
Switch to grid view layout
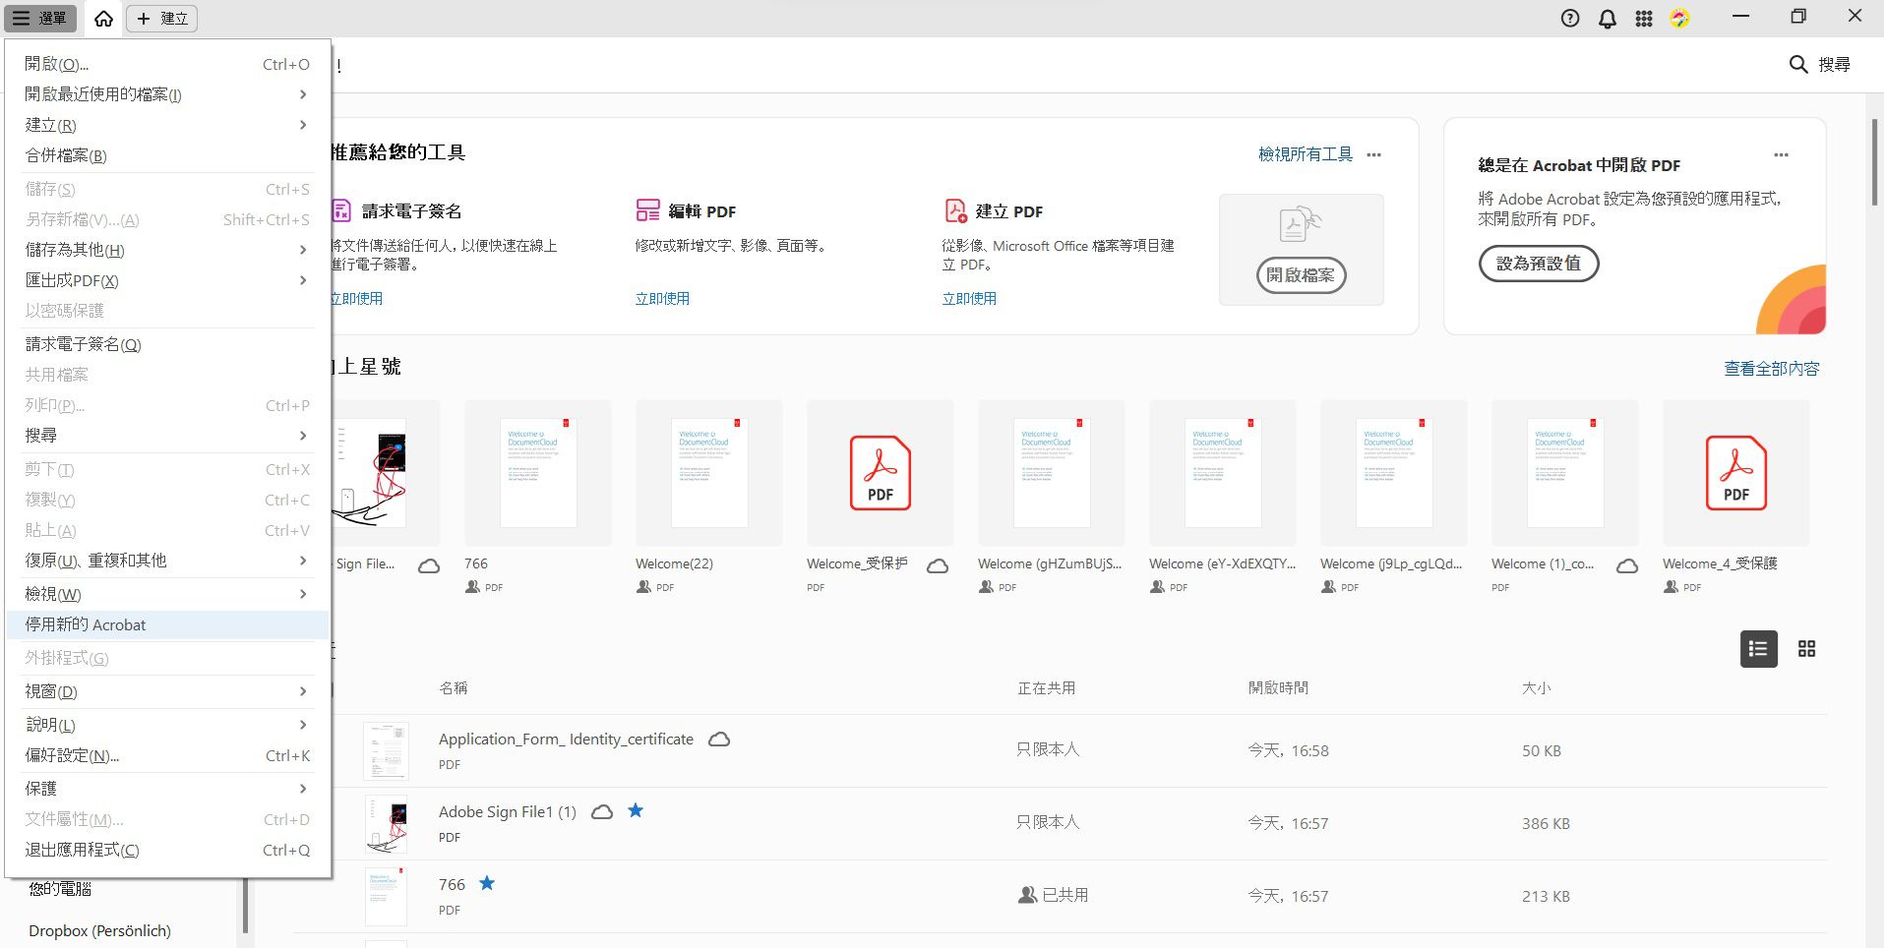(x=1807, y=648)
